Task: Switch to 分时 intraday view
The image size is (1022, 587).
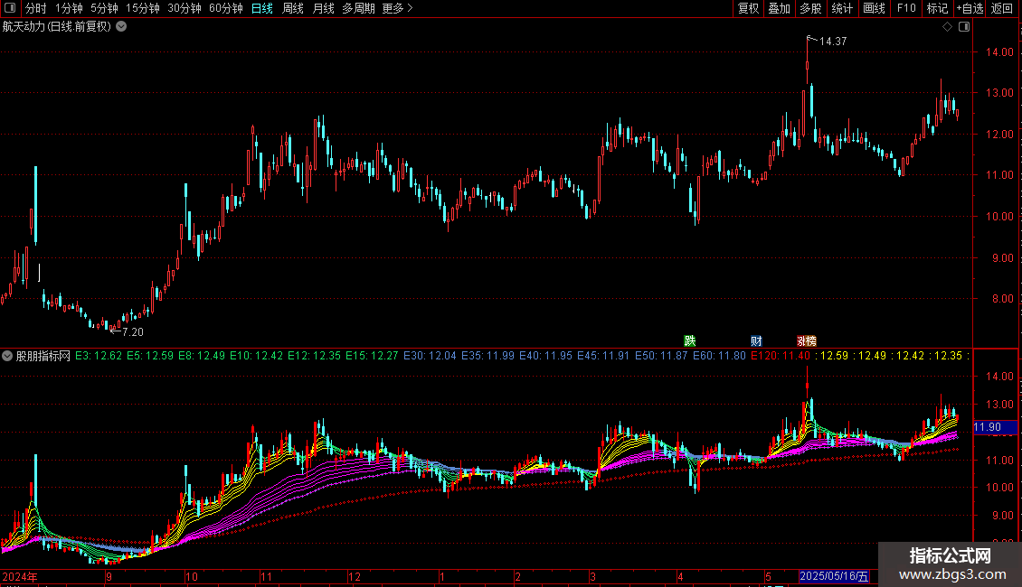Action: [x=36, y=8]
